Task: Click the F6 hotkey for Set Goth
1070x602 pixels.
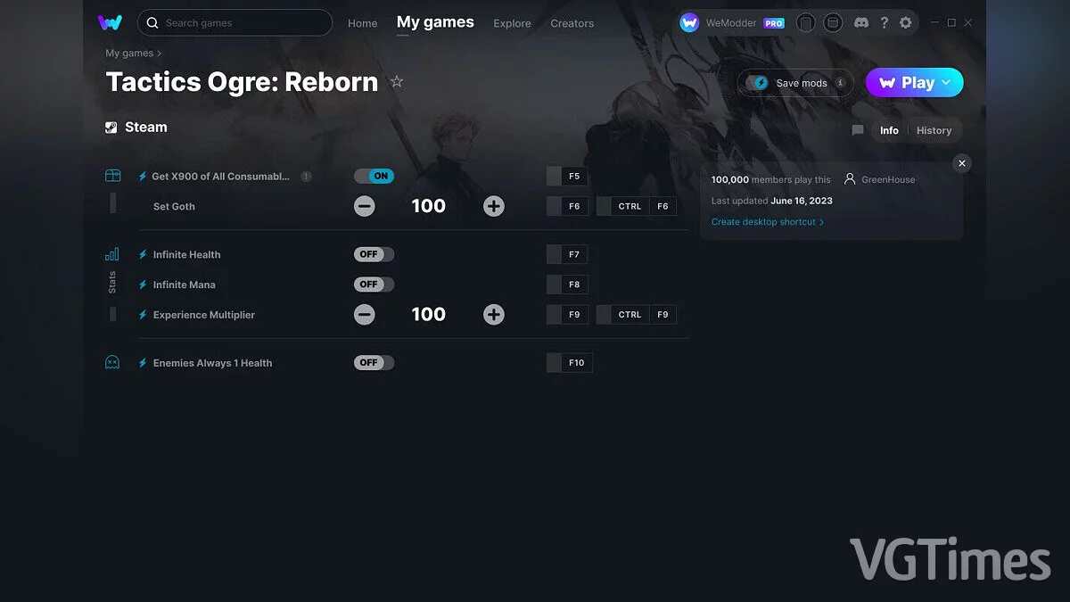Action: (567, 206)
